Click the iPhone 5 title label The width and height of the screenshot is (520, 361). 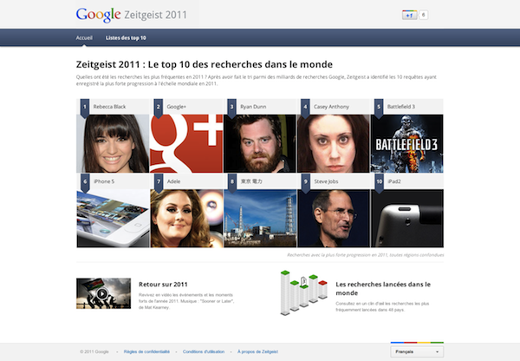click(104, 181)
